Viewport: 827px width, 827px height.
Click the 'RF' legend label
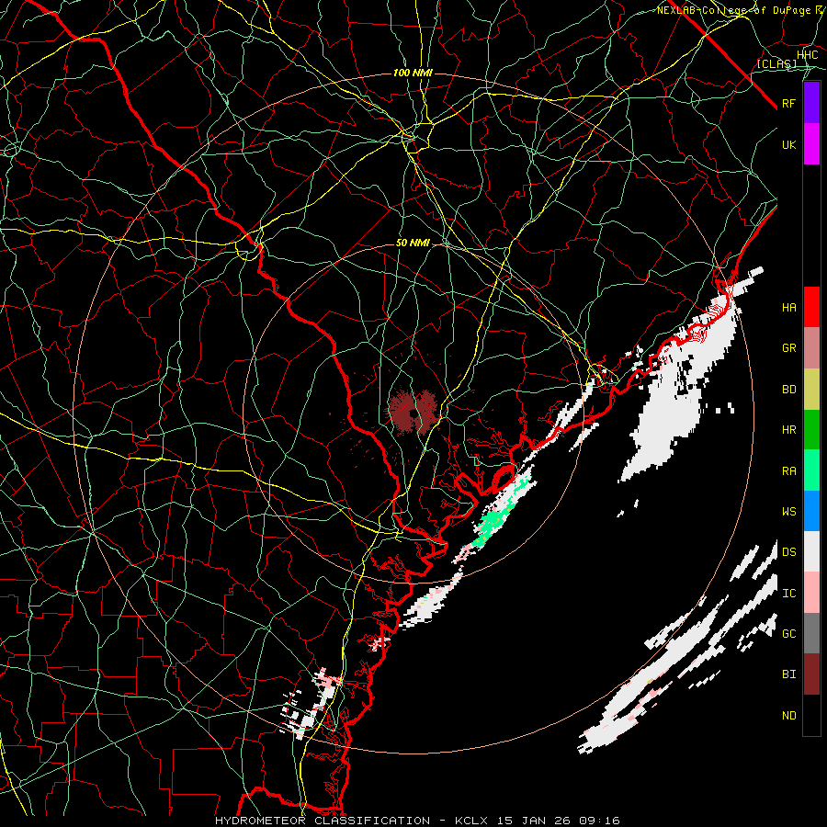(x=788, y=103)
